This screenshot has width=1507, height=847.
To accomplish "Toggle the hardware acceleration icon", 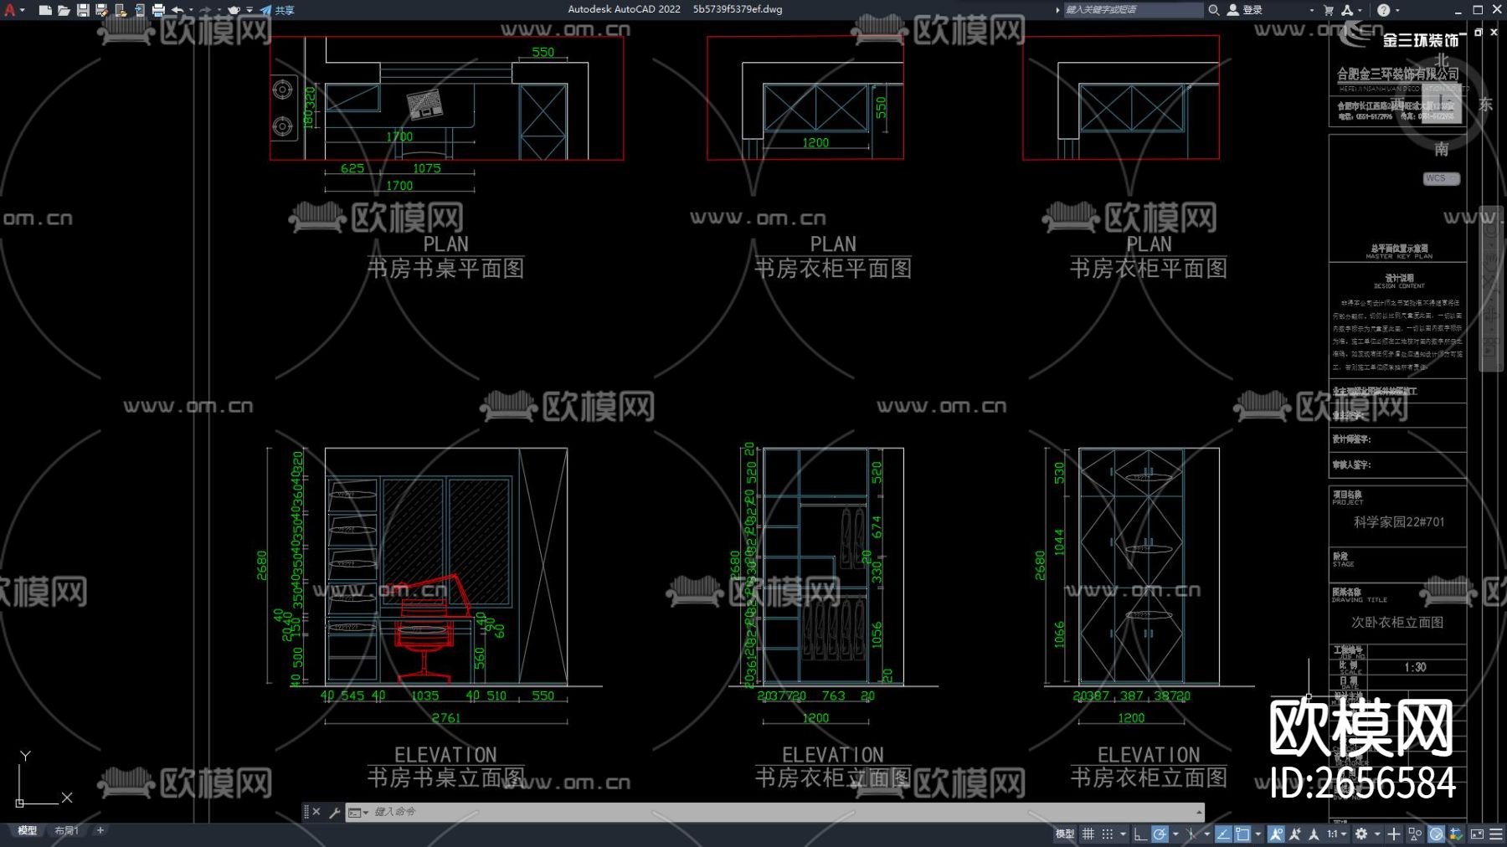I will coord(1436,834).
